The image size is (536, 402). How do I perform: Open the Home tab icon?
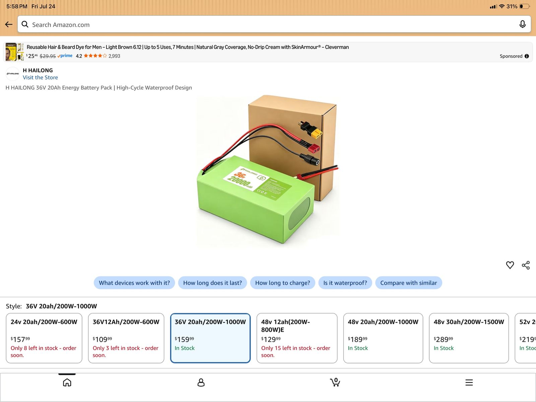pyautogui.click(x=67, y=382)
